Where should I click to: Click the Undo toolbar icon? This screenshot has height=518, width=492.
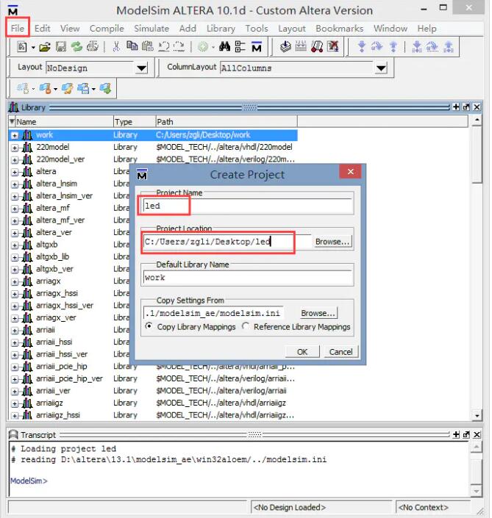click(163, 46)
